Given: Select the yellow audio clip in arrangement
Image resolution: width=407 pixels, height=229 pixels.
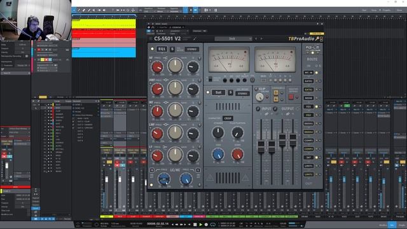Looking at the screenshot, I should (x=104, y=24).
